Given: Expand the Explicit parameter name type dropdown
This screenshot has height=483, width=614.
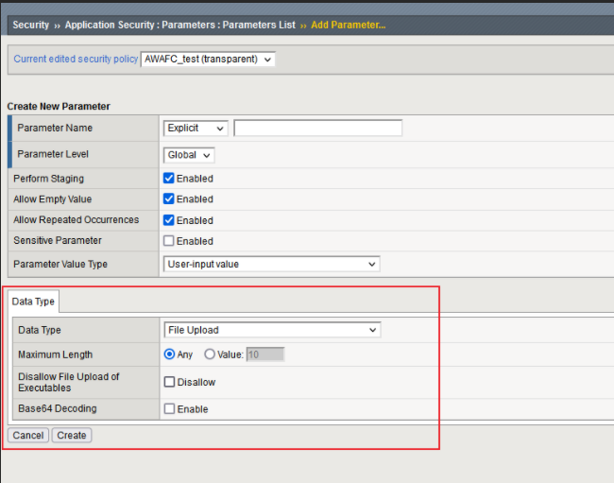Looking at the screenshot, I should tap(196, 129).
